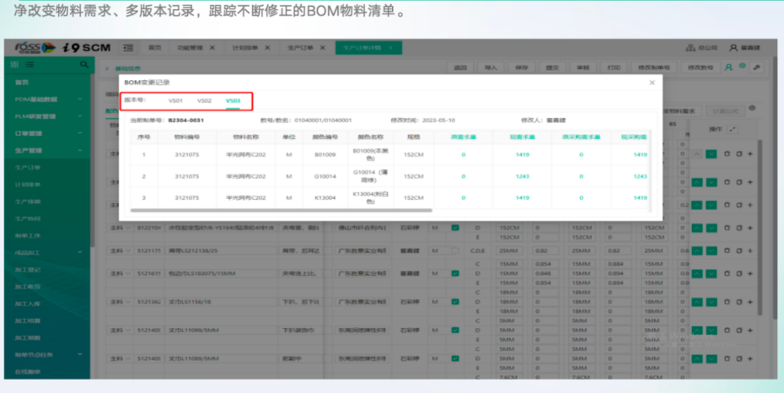Open the wrench tool icon in toolbar
Viewport: 784px width, 393px height.
(x=757, y=67)
